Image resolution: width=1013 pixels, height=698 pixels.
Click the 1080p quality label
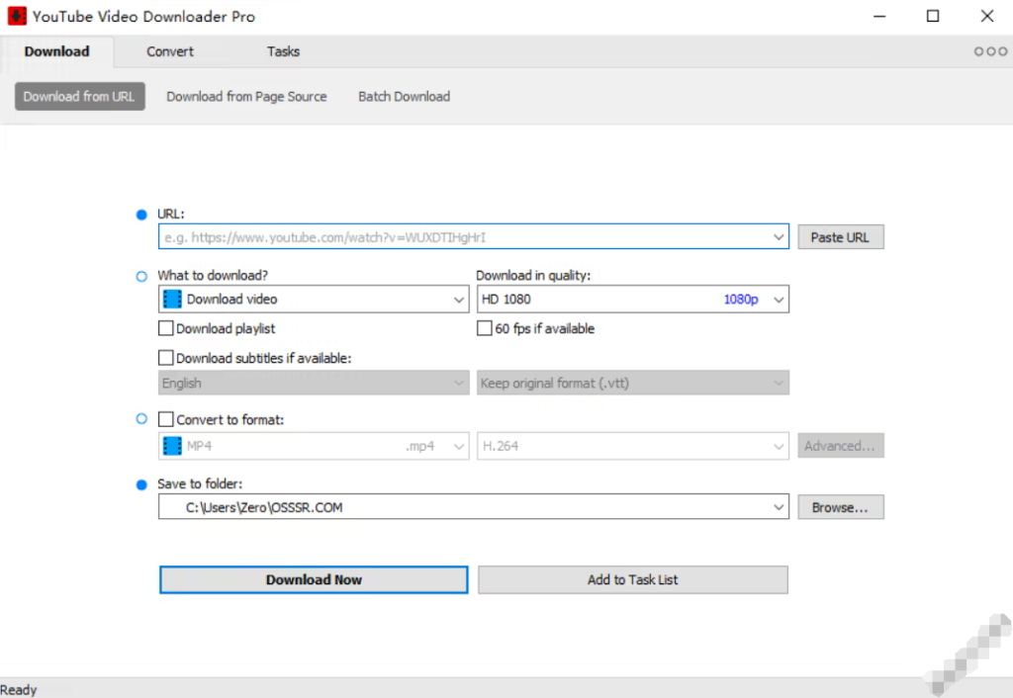[x=741, y=299]
